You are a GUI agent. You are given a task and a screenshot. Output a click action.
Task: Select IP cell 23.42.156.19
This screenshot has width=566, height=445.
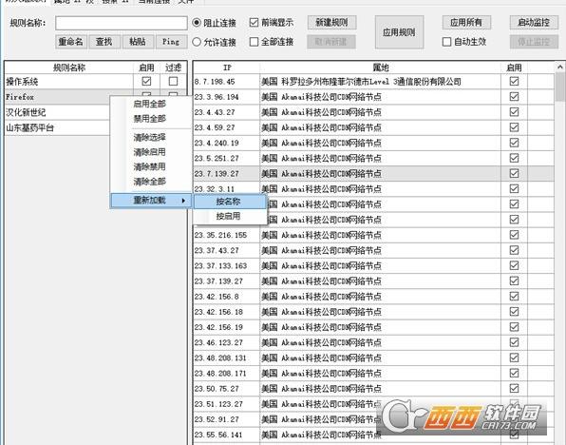coord(227,327)
